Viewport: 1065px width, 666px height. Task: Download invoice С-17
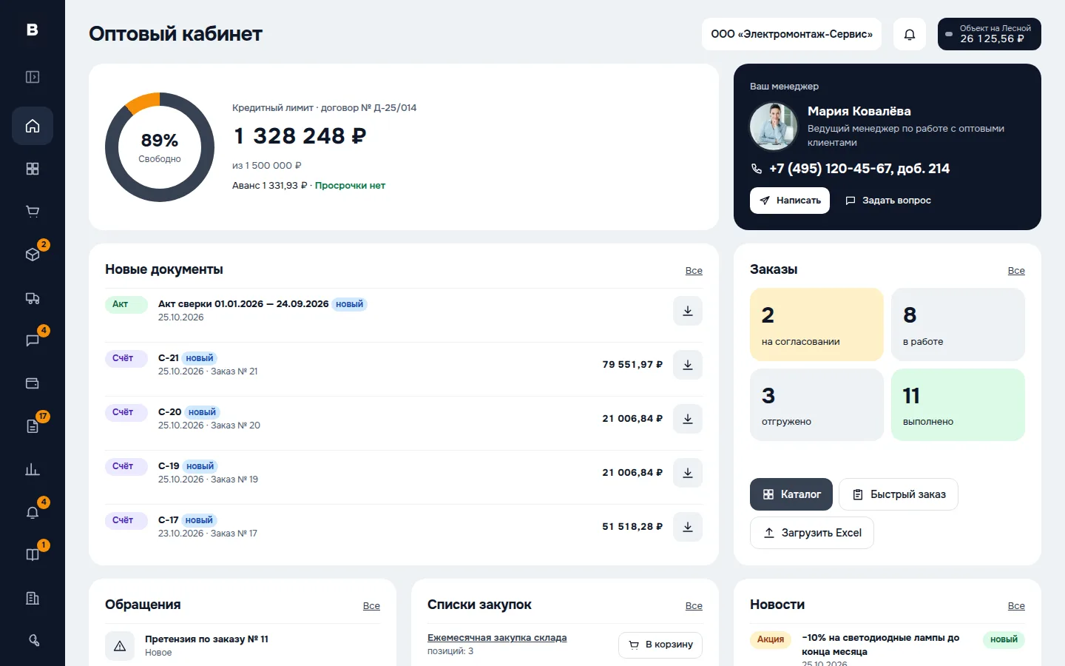pos(688,527)
